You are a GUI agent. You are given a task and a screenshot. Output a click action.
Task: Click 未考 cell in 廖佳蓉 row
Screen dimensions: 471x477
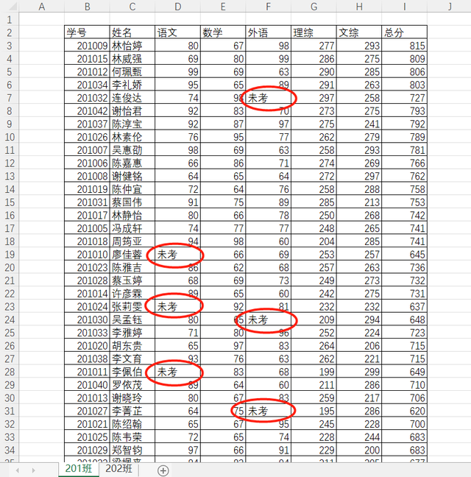click(x=177, y=254)
